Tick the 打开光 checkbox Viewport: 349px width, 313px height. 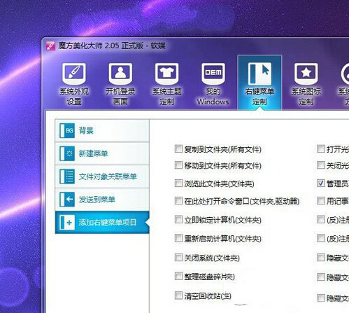(x=321, y=148)
